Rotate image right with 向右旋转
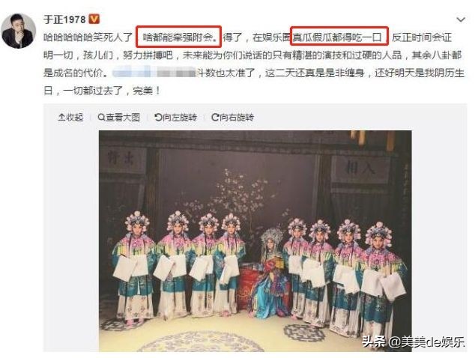475x358 pixels. pos(233,118)
